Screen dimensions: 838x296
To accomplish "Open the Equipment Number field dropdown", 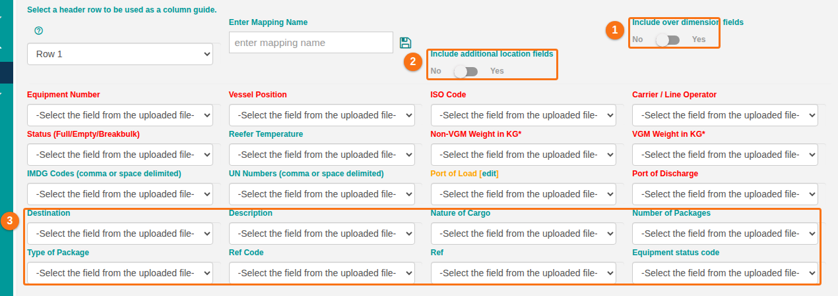I will [x=120, y=115].
